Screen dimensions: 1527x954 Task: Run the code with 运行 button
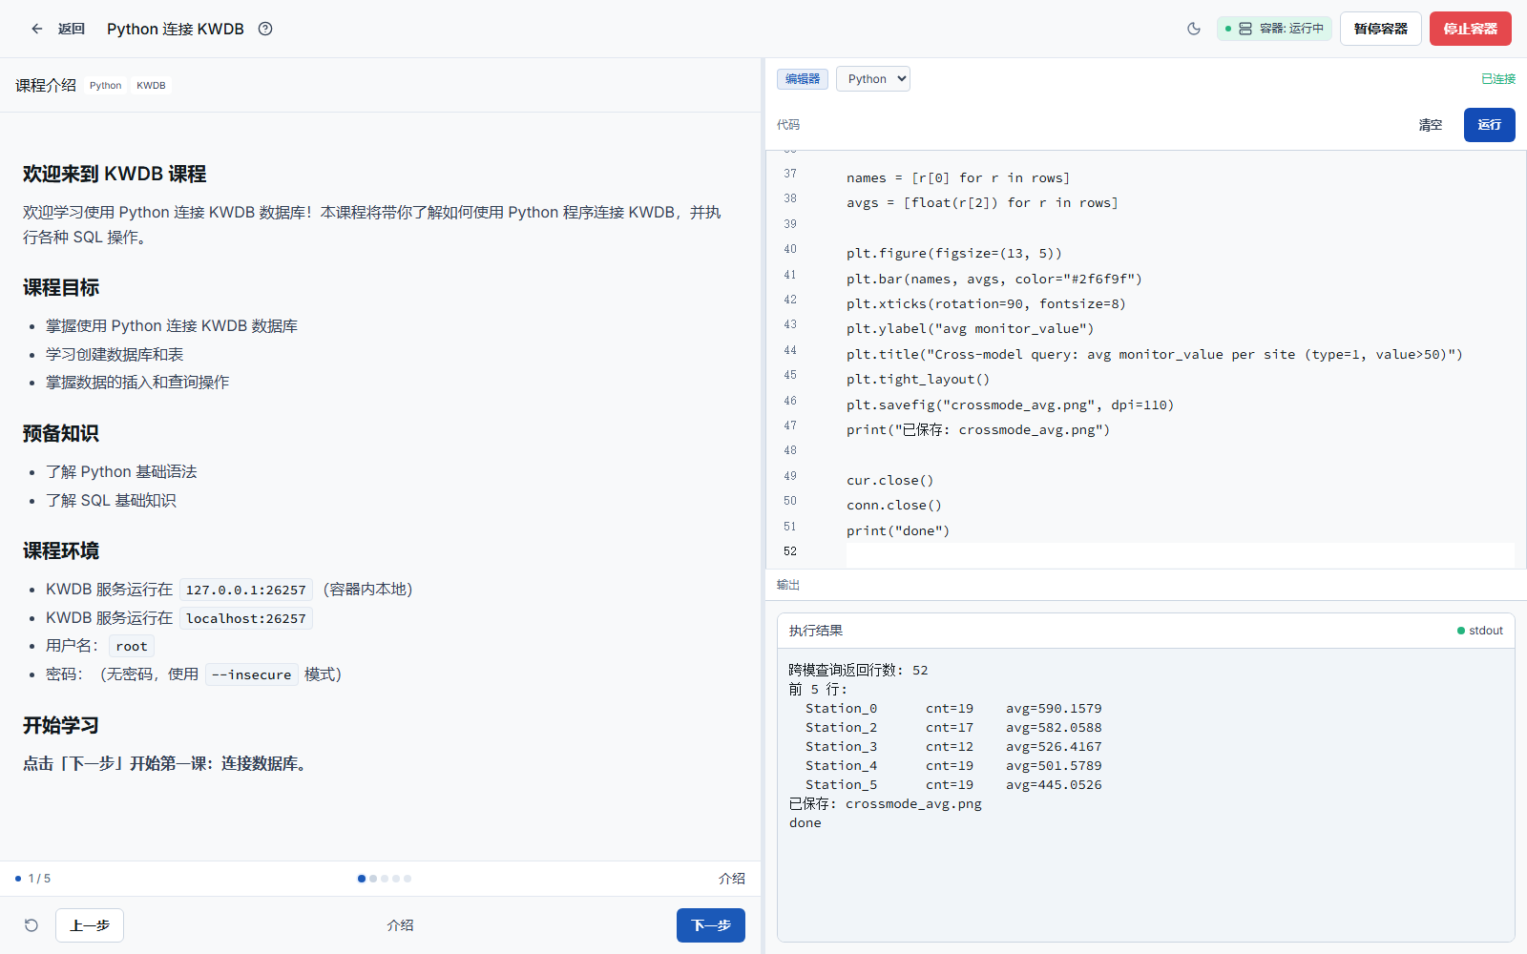coord(1489,125)
